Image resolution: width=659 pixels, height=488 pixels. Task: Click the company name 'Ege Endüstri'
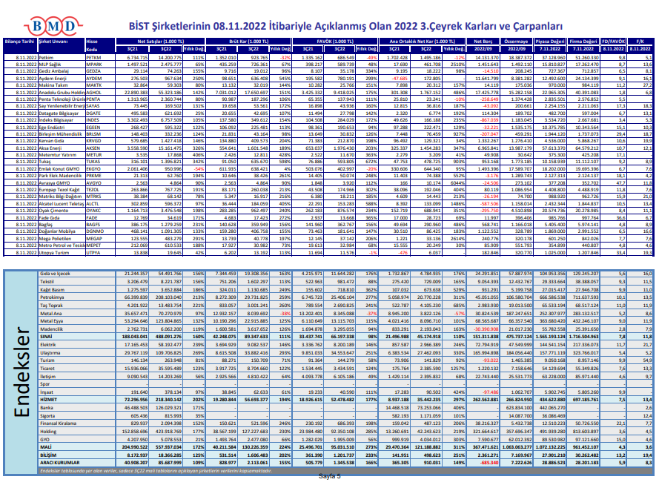point(52,128)
